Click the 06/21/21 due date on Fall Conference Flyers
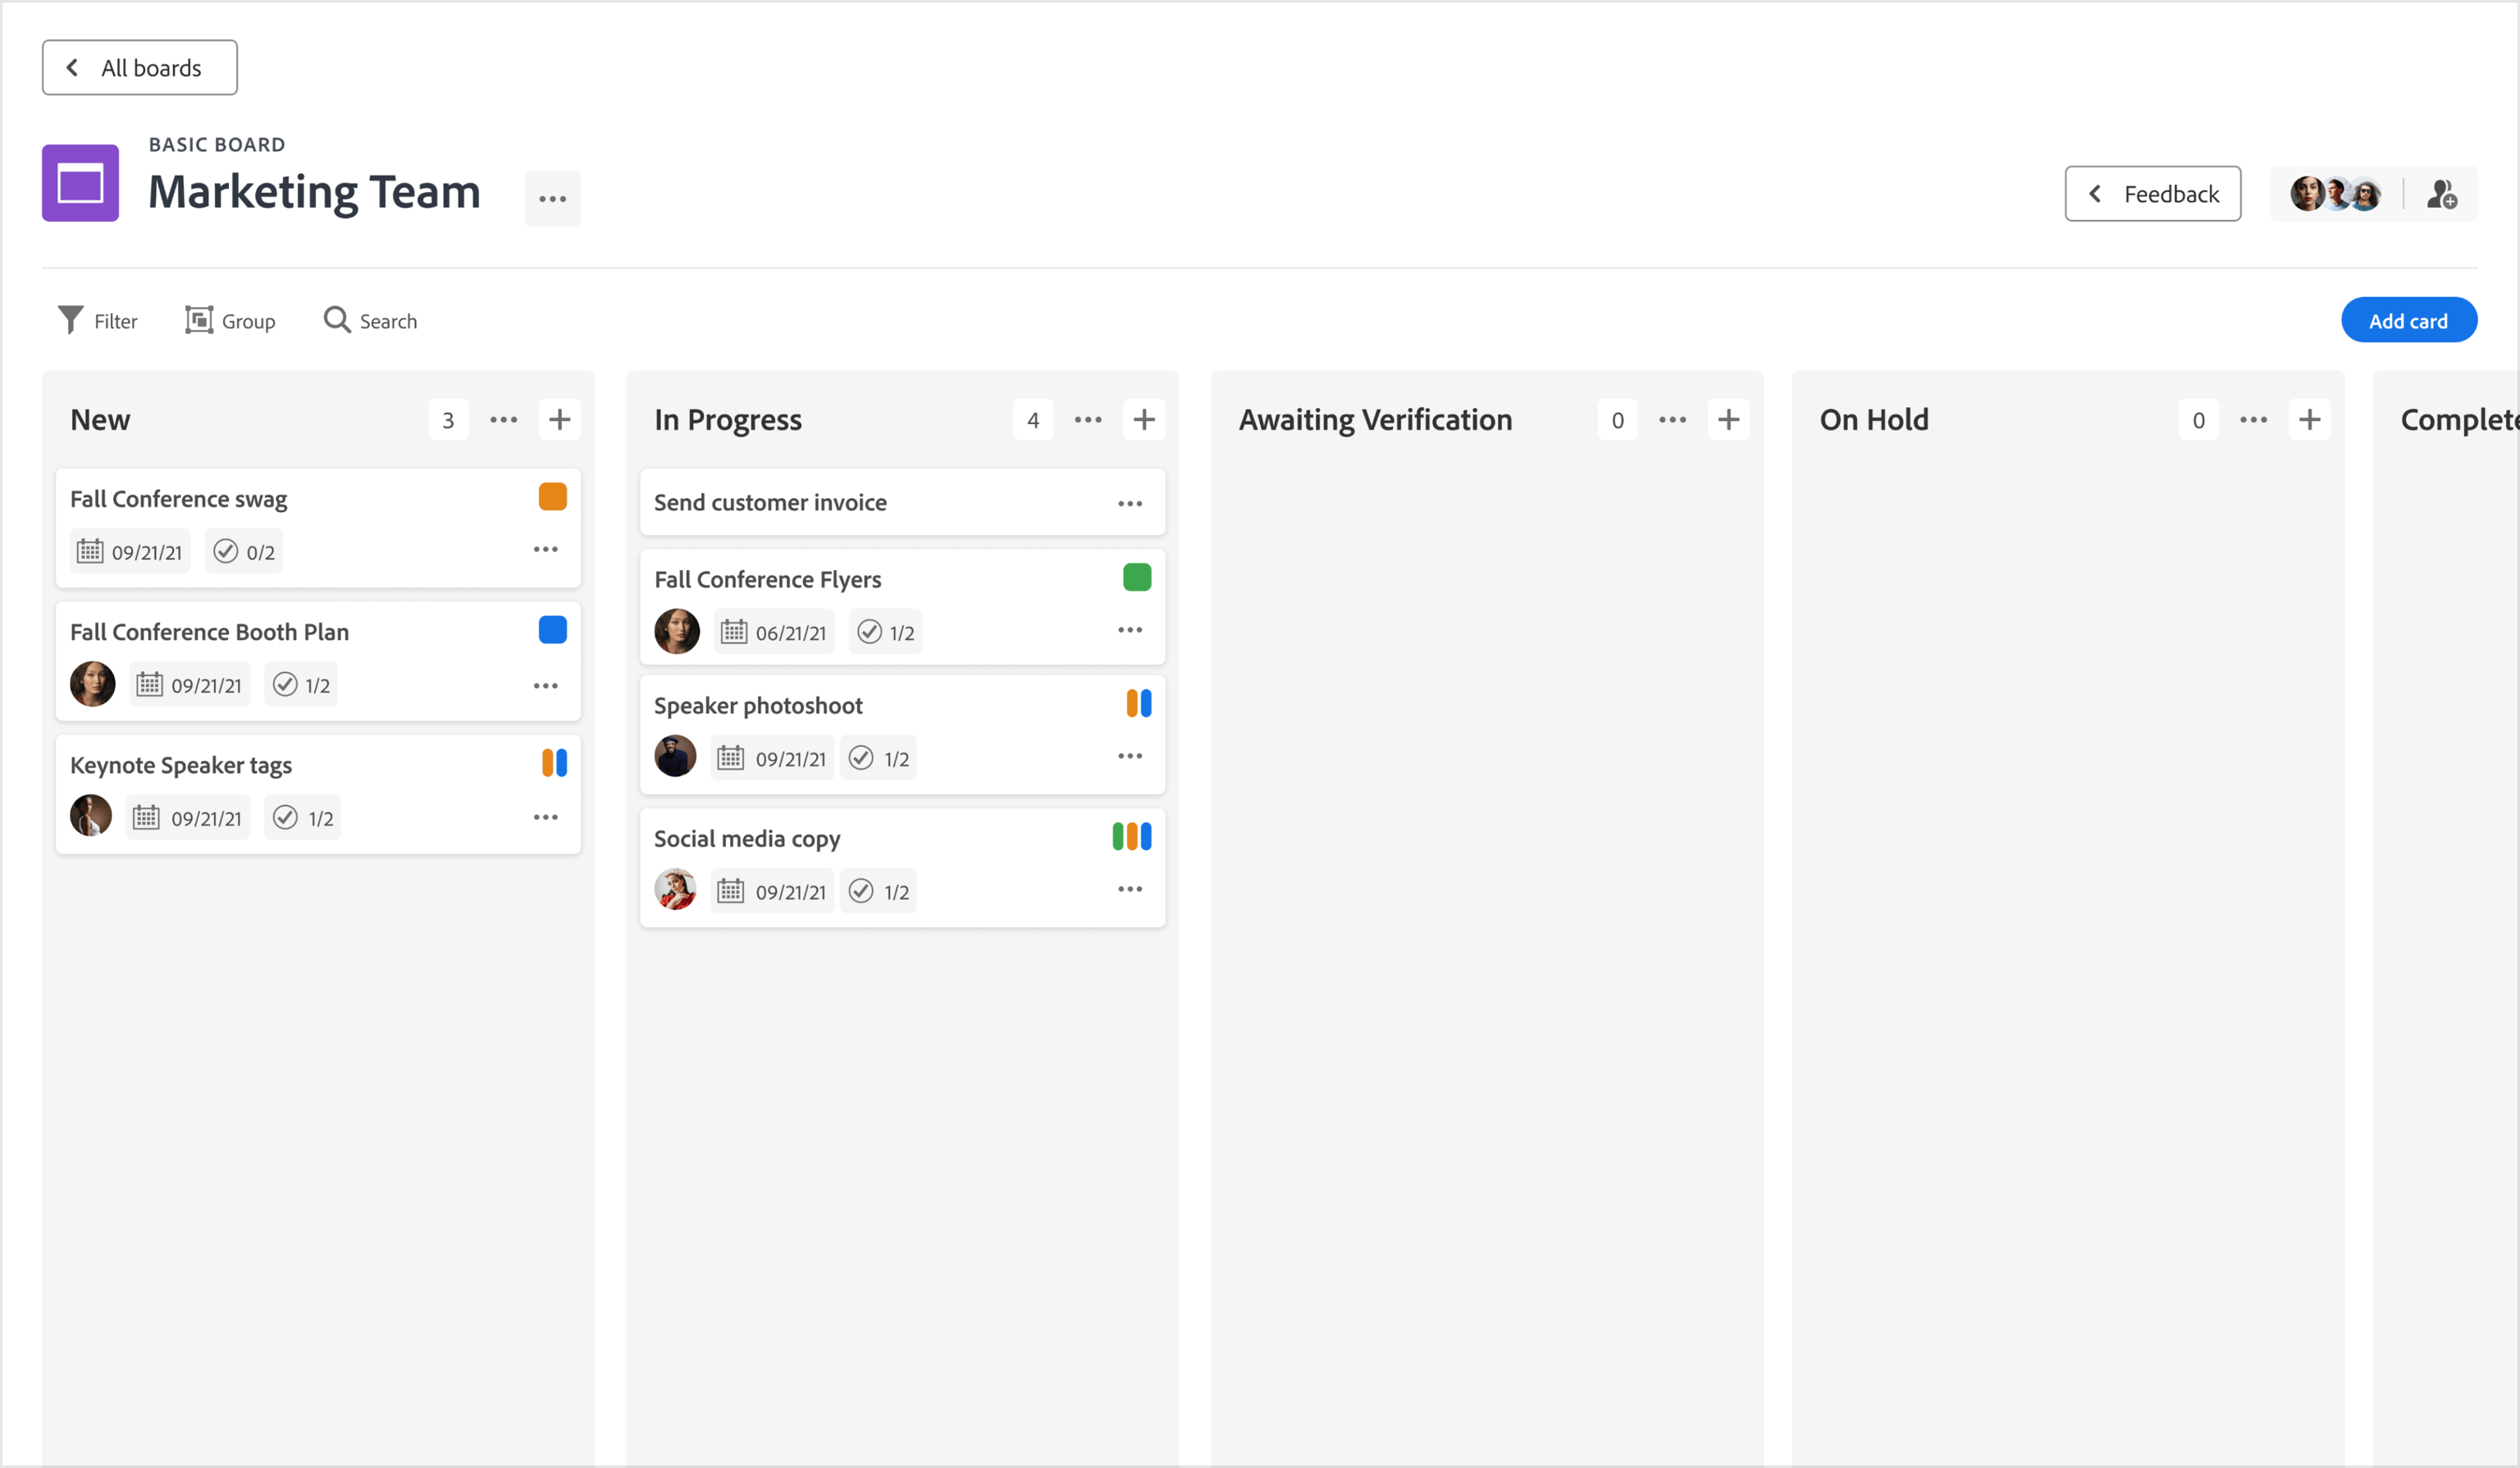Viewport: 2520px width, 1468px height. (774, 632)
